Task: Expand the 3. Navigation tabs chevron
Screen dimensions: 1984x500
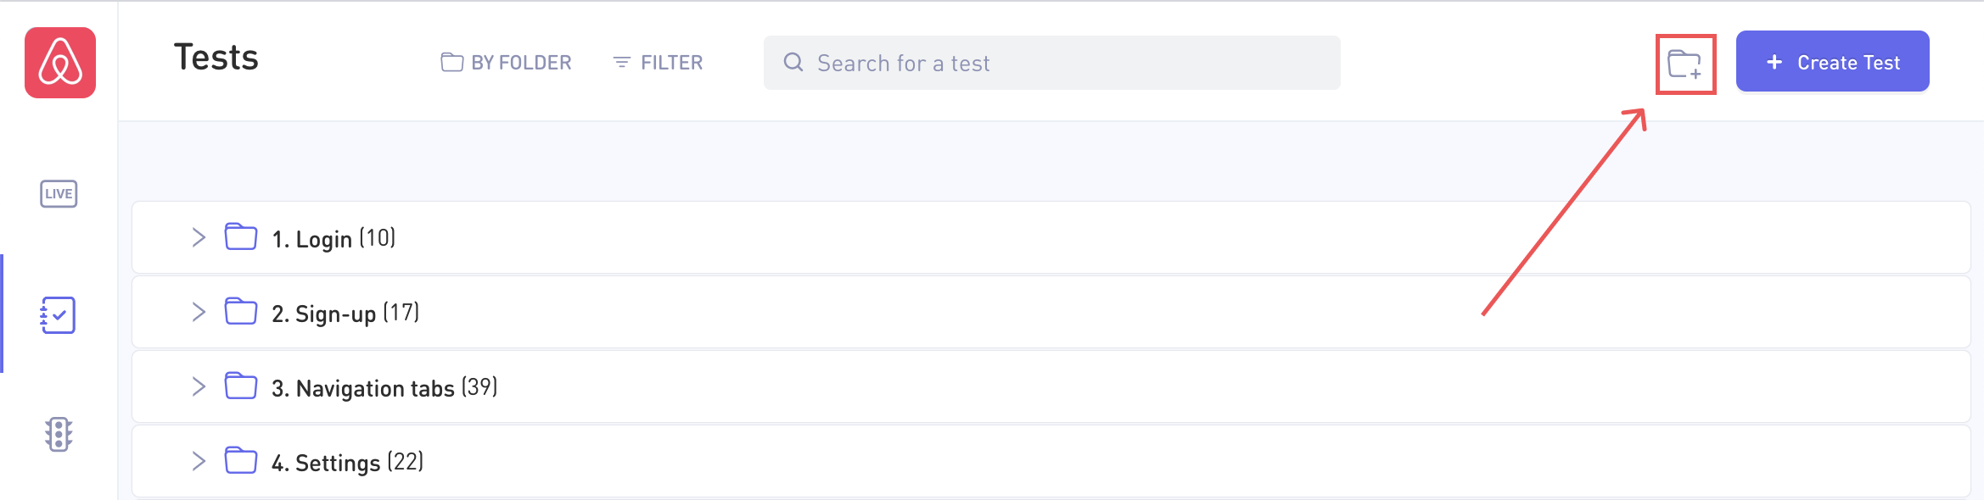Action: [x=199, y=386]
